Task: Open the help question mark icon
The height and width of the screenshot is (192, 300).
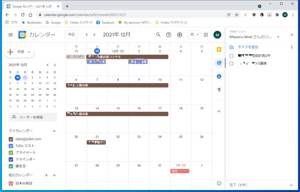Action: tap(168, 34)
